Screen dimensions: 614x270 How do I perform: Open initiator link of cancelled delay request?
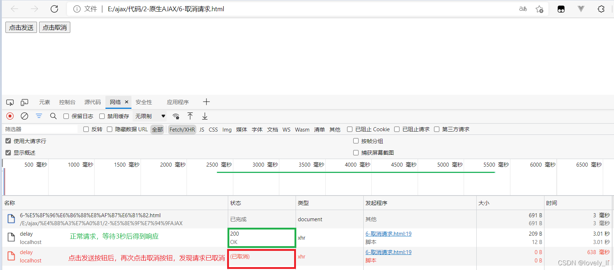(x=388, y=252)
